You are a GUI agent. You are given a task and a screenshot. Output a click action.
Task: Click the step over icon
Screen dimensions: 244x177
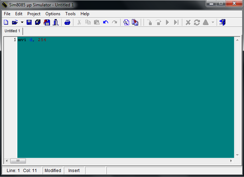coord(159,22)
